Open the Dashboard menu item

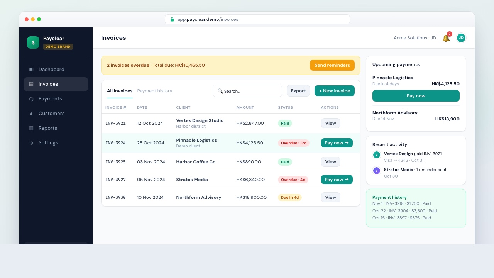pyautogui.click(x=56, y=69)
